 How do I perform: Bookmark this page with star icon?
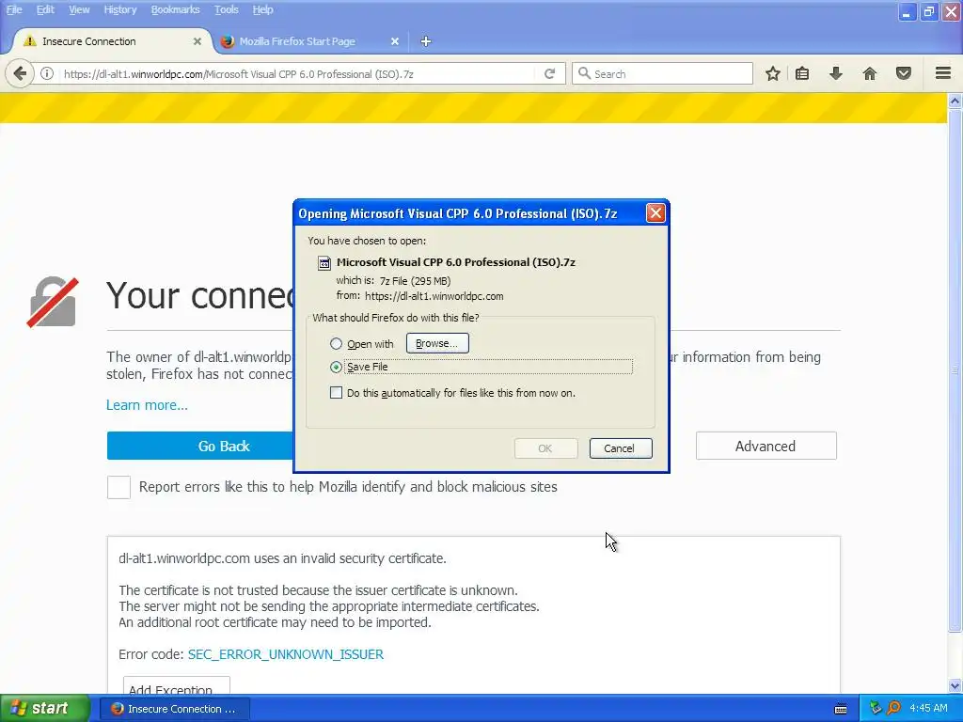773,73
